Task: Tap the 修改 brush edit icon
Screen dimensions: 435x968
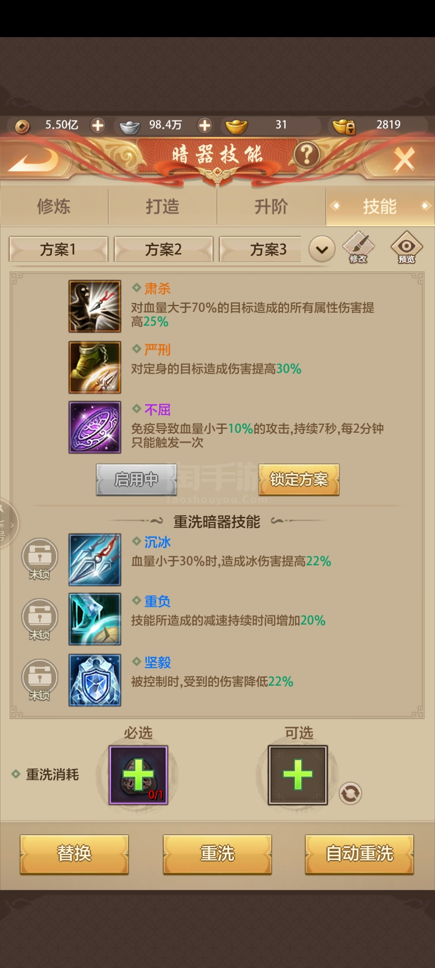Action: point(358,248)
